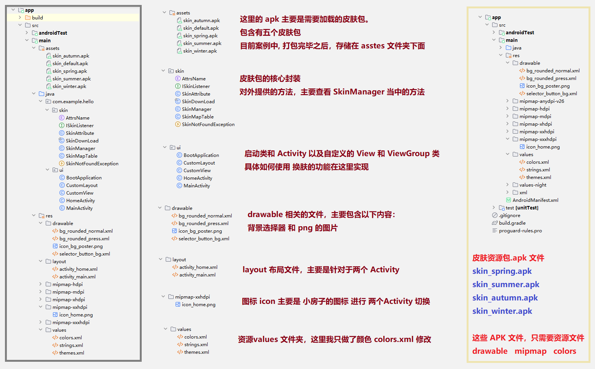
Task: Click skin_winter.apk file icon in middle assets list
Action: tap(179, 51)
